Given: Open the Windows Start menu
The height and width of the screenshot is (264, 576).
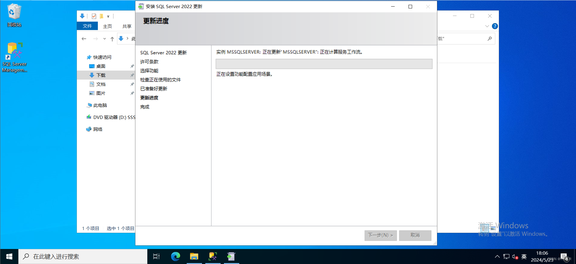Looking at the screenshot, I should click(9, 256).
